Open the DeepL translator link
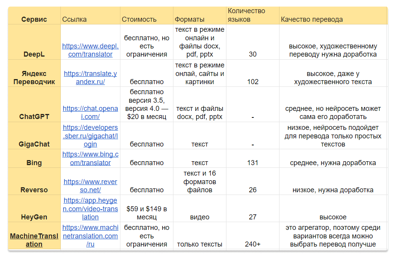 91,50
